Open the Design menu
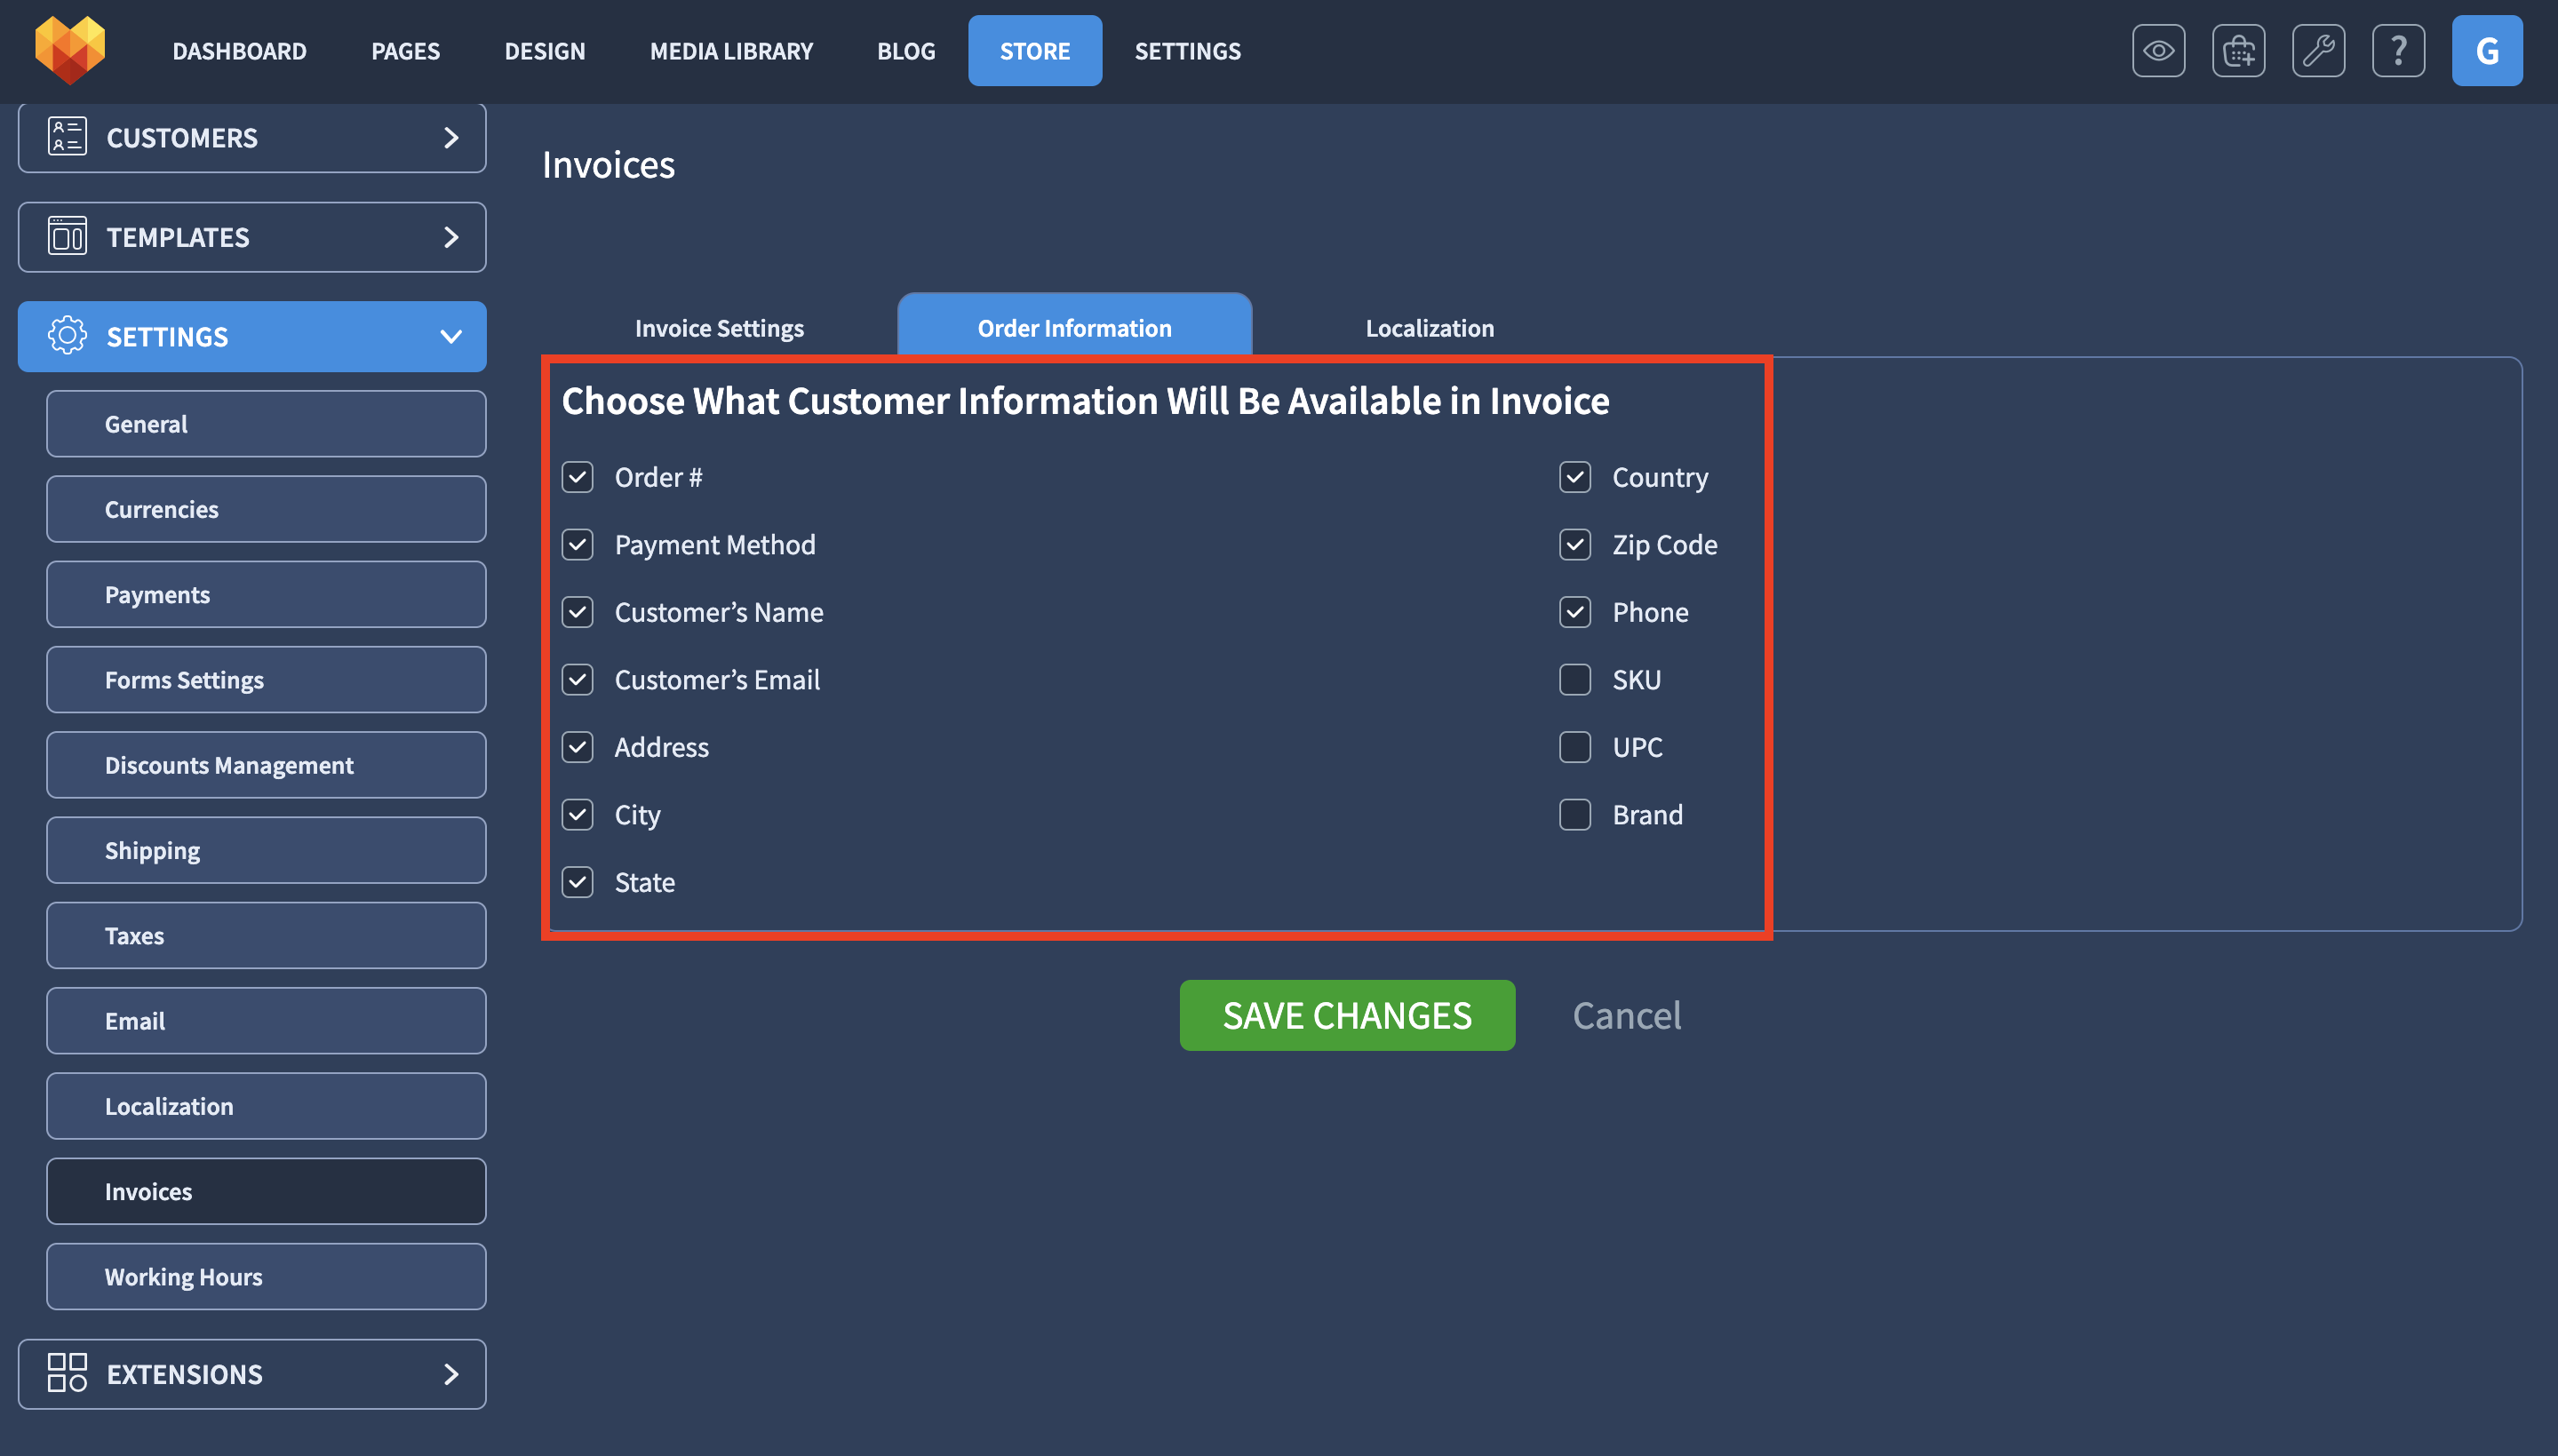The image size is (2558, 1456). pyautogui.click(x=545, y=51)
